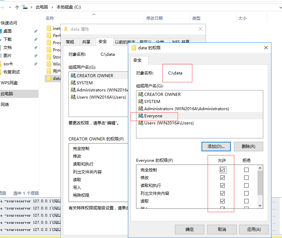Sort by 大小 column header
This screenshot has height=238, width=282.
242,18
